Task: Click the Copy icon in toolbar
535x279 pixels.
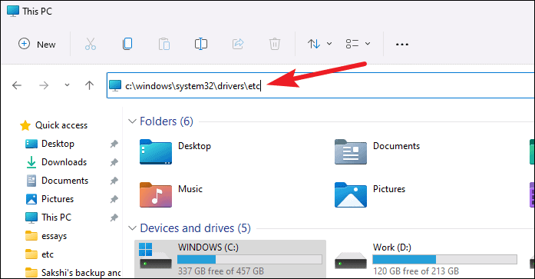Action: pos(127,44)
